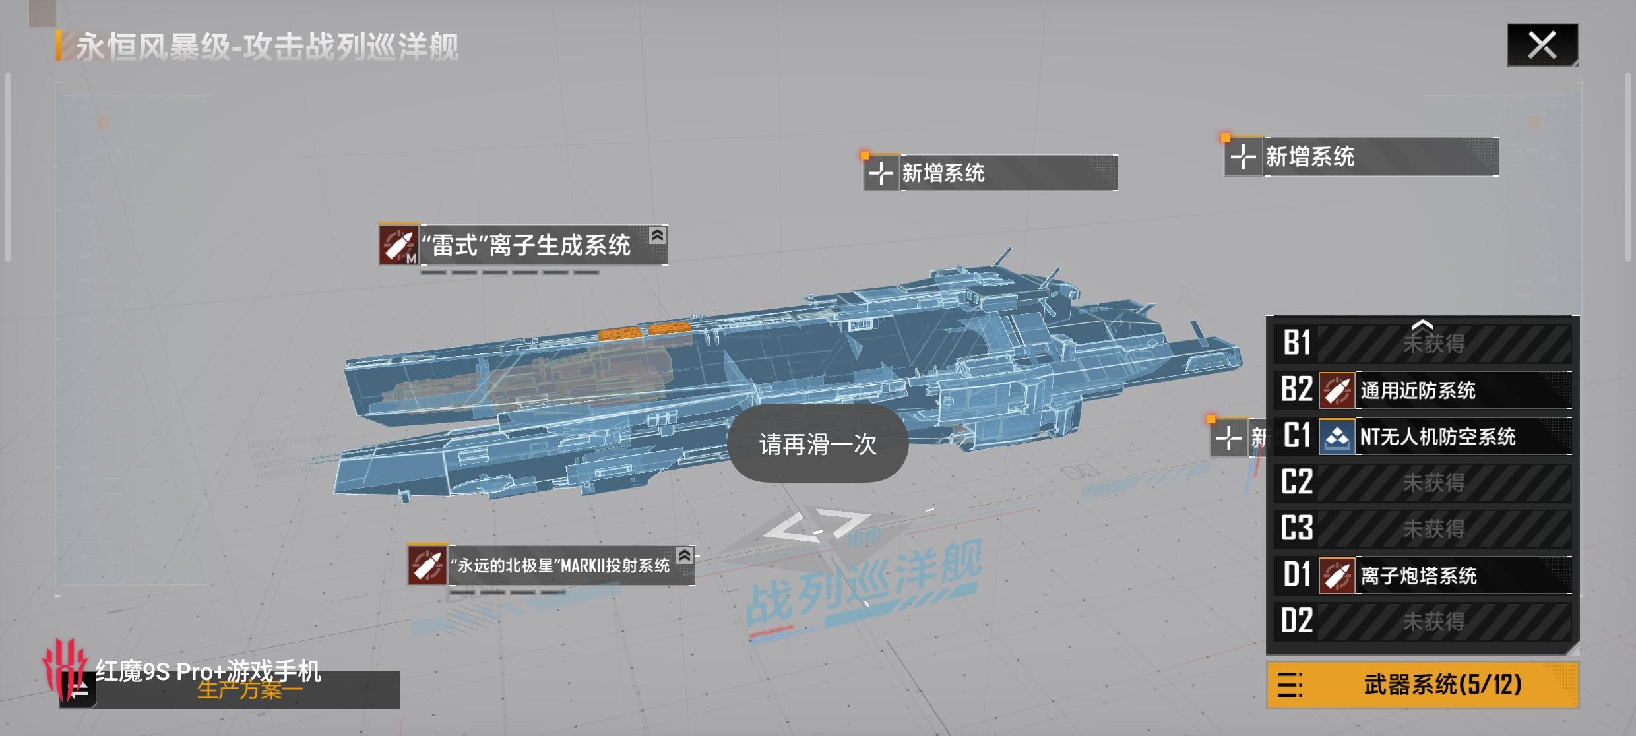Select the 生产方案一 production plan
This screenshot has width=1636, height=736.
249,690
